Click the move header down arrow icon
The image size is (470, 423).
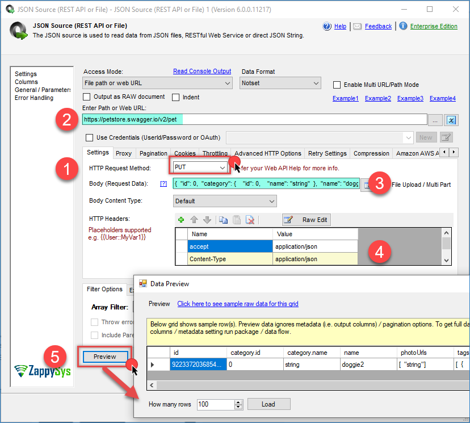pyautogui.click(x=207, y=220)
